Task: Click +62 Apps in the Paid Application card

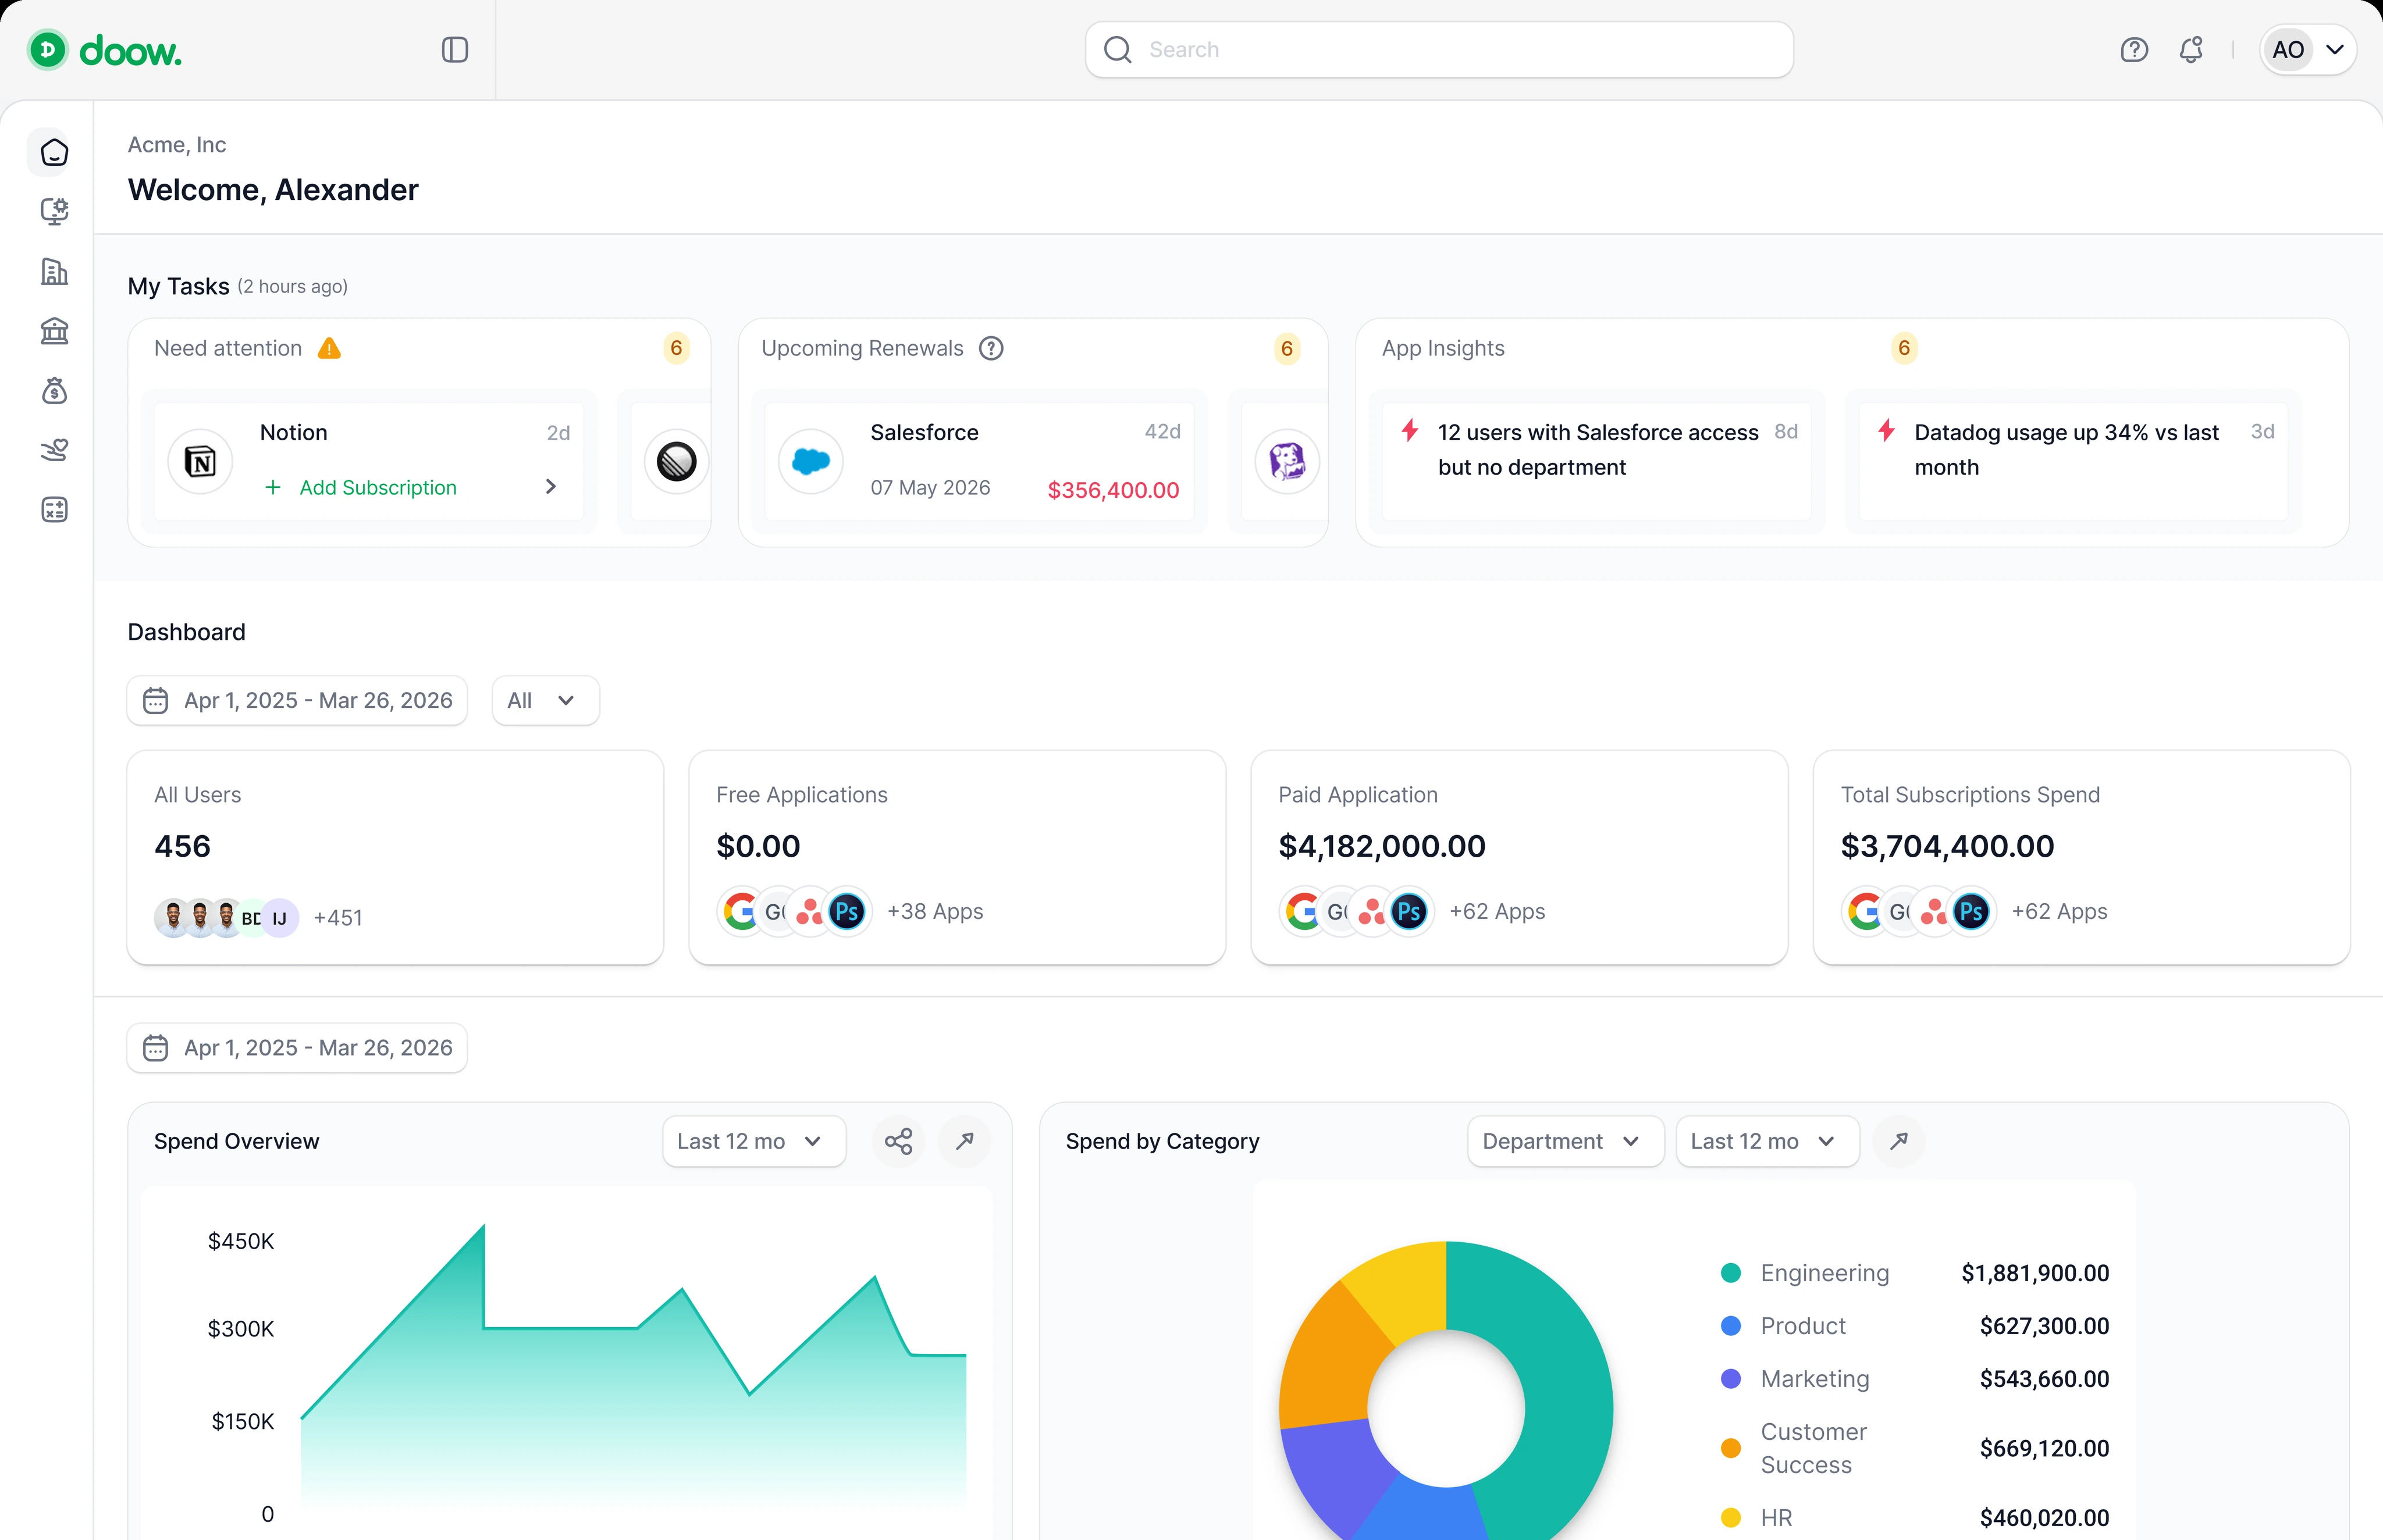Action: pos(1498,911)
